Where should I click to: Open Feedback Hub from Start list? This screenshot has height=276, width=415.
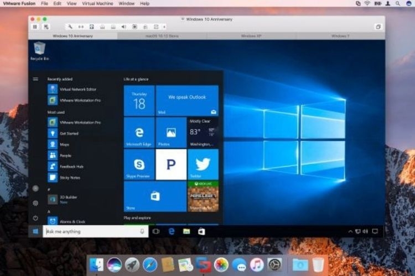(66, 167)
